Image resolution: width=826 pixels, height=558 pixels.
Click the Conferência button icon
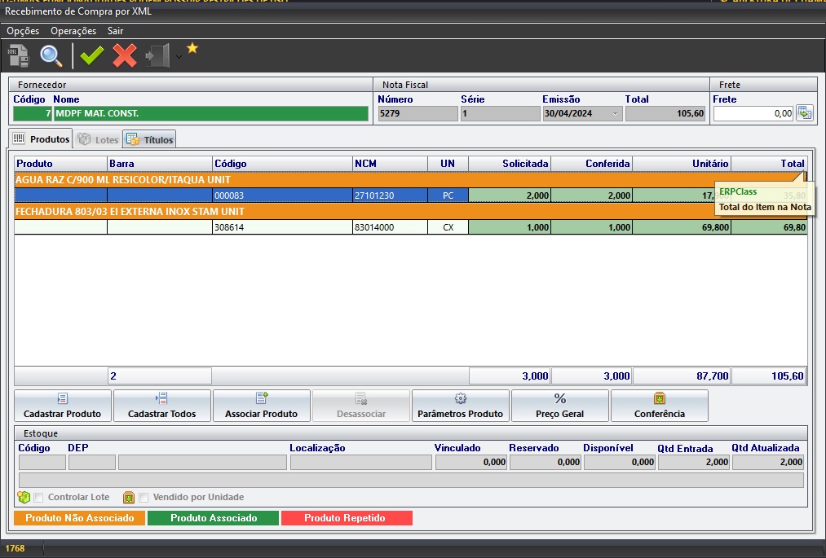click(x=659, y=398)
